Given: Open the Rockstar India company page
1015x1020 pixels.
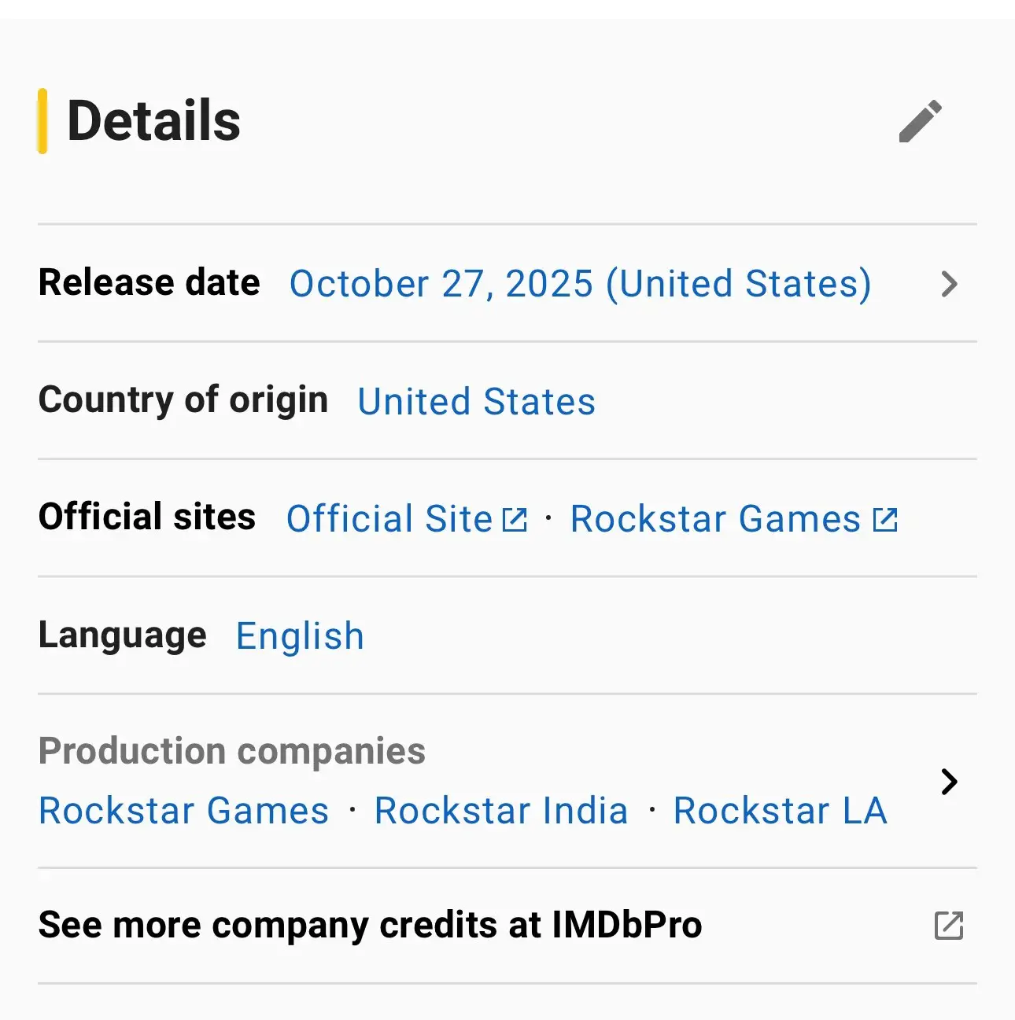Looking at the screenshot, I should coord(500,811).
